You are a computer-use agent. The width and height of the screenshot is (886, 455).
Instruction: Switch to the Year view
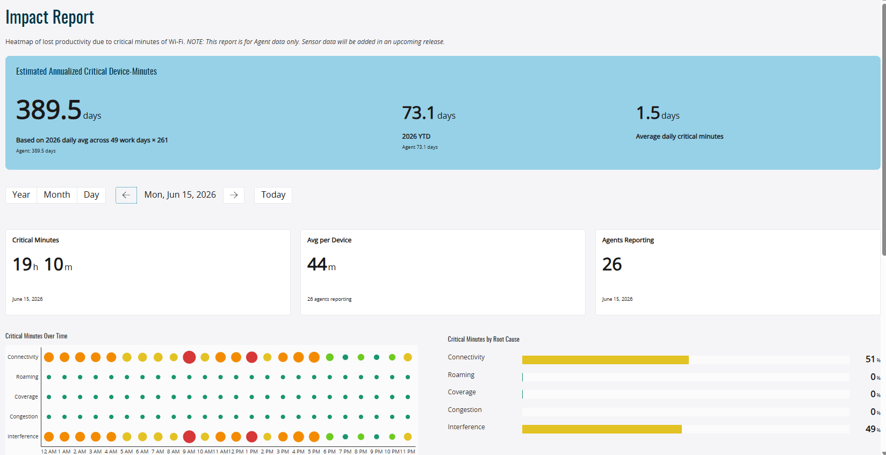(21, 195)
